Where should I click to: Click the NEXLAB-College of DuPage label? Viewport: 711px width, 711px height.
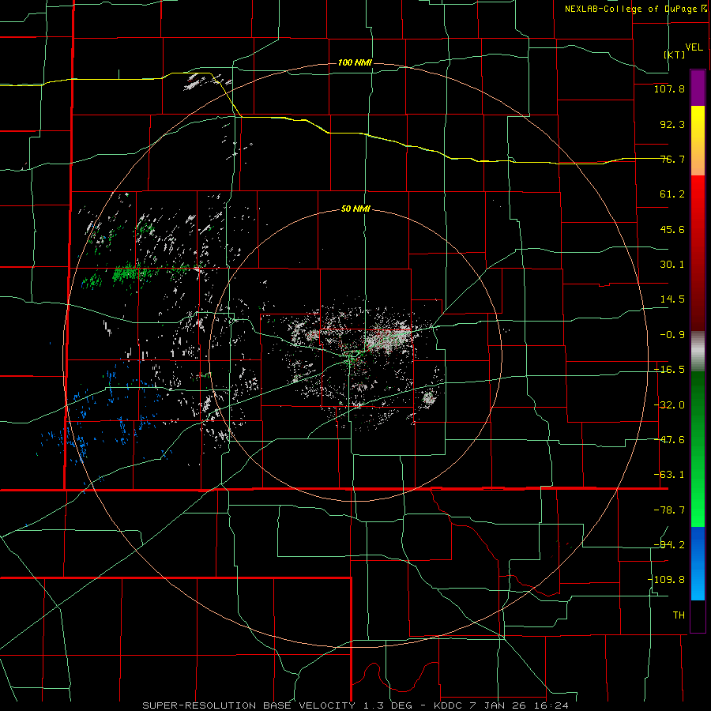click(x=635, y=9)
